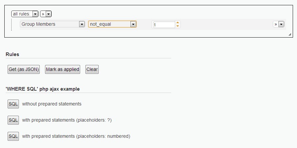Open the rule actions dropdown arrow at right
Viewport: 297px width, 148px height.
pyautogui.click(x=281, y=24)
